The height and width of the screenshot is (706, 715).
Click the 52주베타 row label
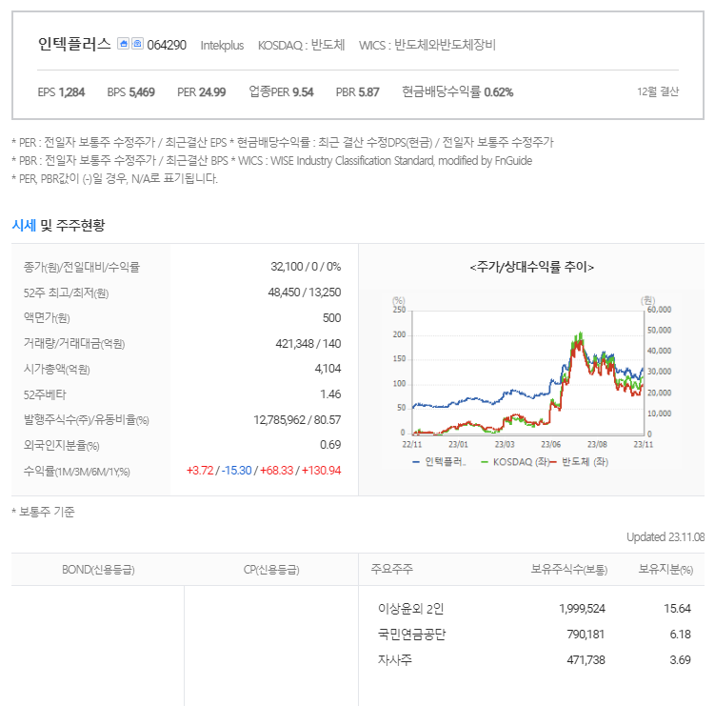click(x=45, y=394)
